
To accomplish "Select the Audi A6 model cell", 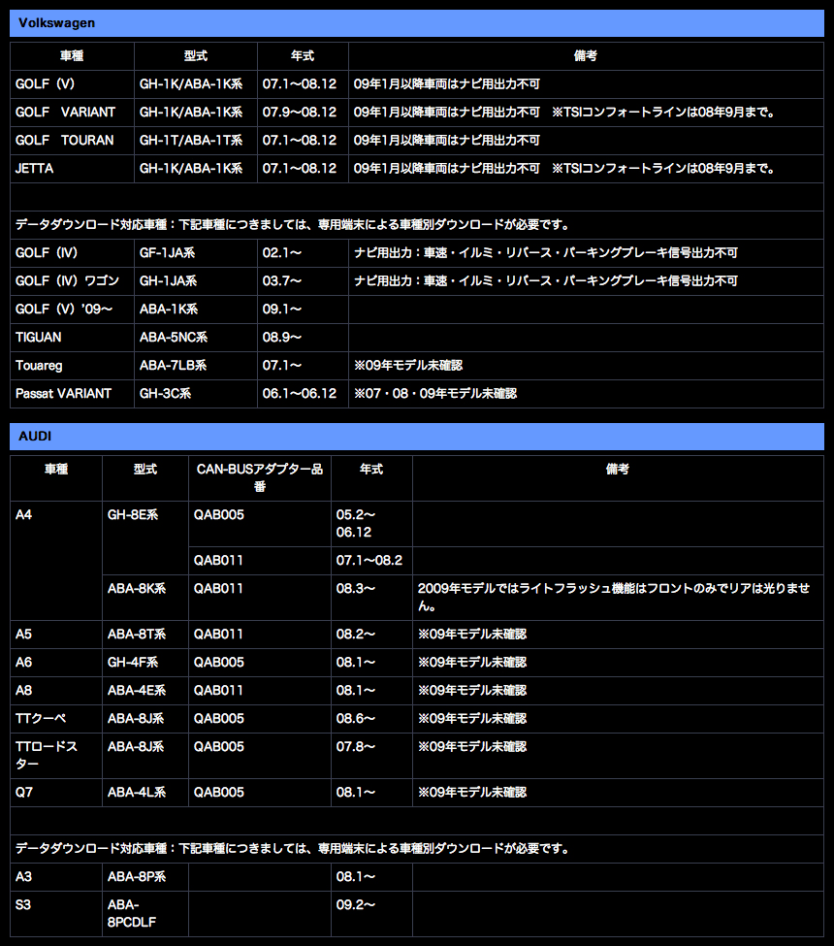I will tap(56, 663).
